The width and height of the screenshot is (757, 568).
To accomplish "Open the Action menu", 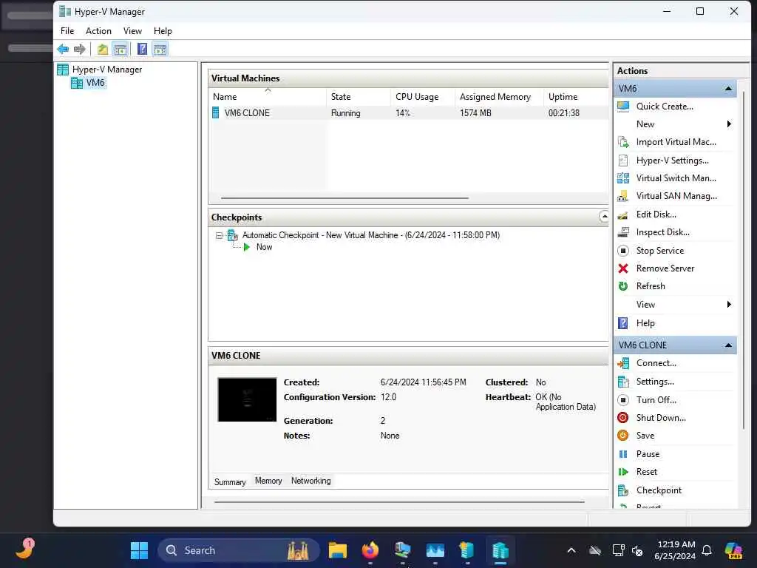I will point(98,31).
